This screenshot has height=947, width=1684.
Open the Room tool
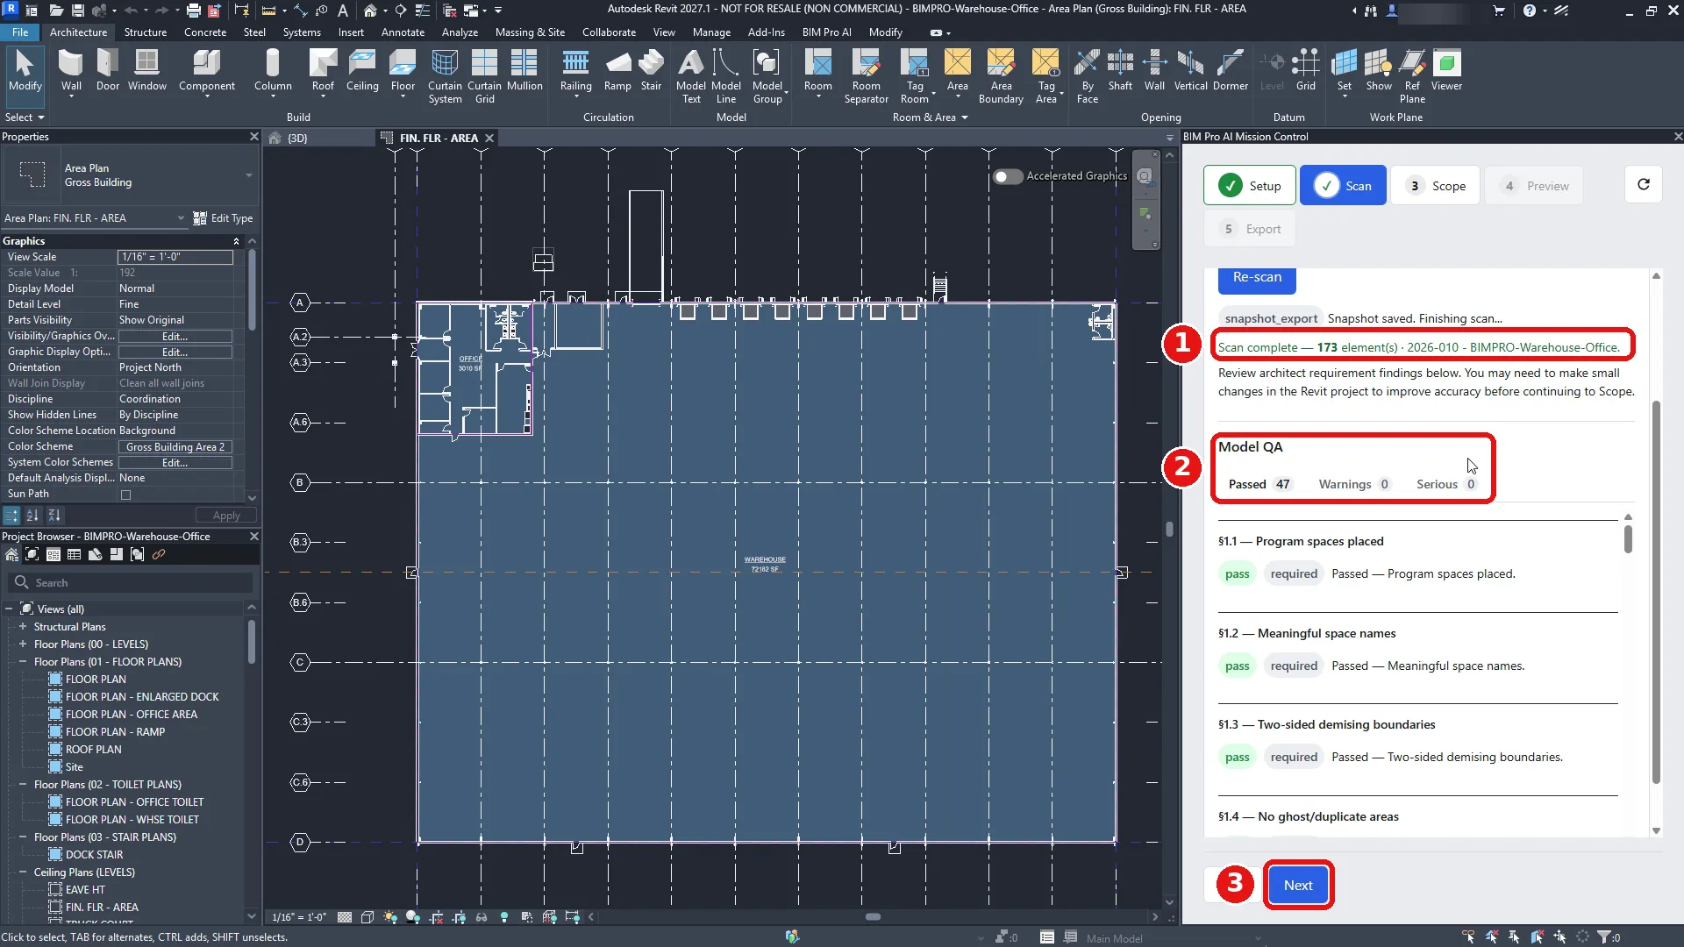817,70
